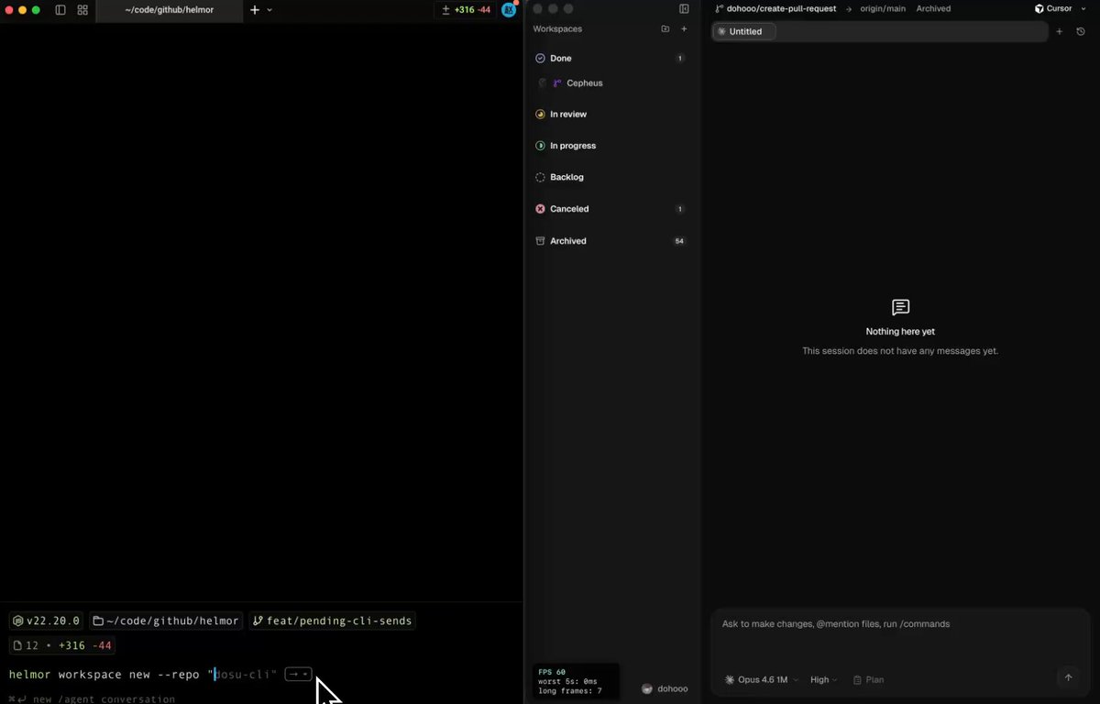Add a new session tab
This screenshot has height=704, width=1100.
(x=1059, y=31)
